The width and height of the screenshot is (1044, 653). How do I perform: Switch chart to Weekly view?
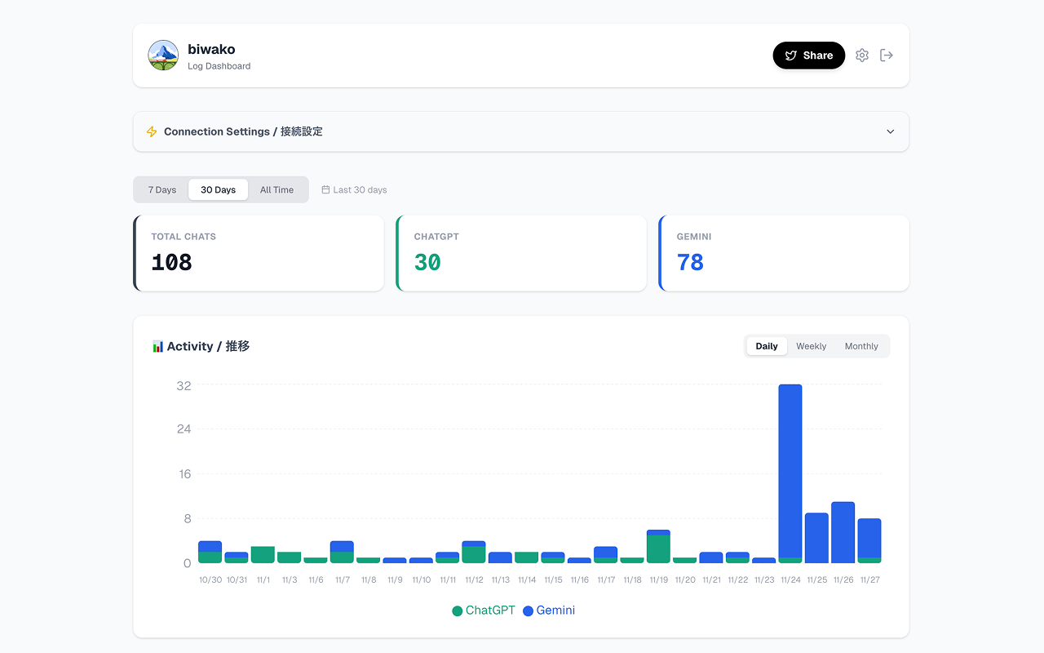811,346
